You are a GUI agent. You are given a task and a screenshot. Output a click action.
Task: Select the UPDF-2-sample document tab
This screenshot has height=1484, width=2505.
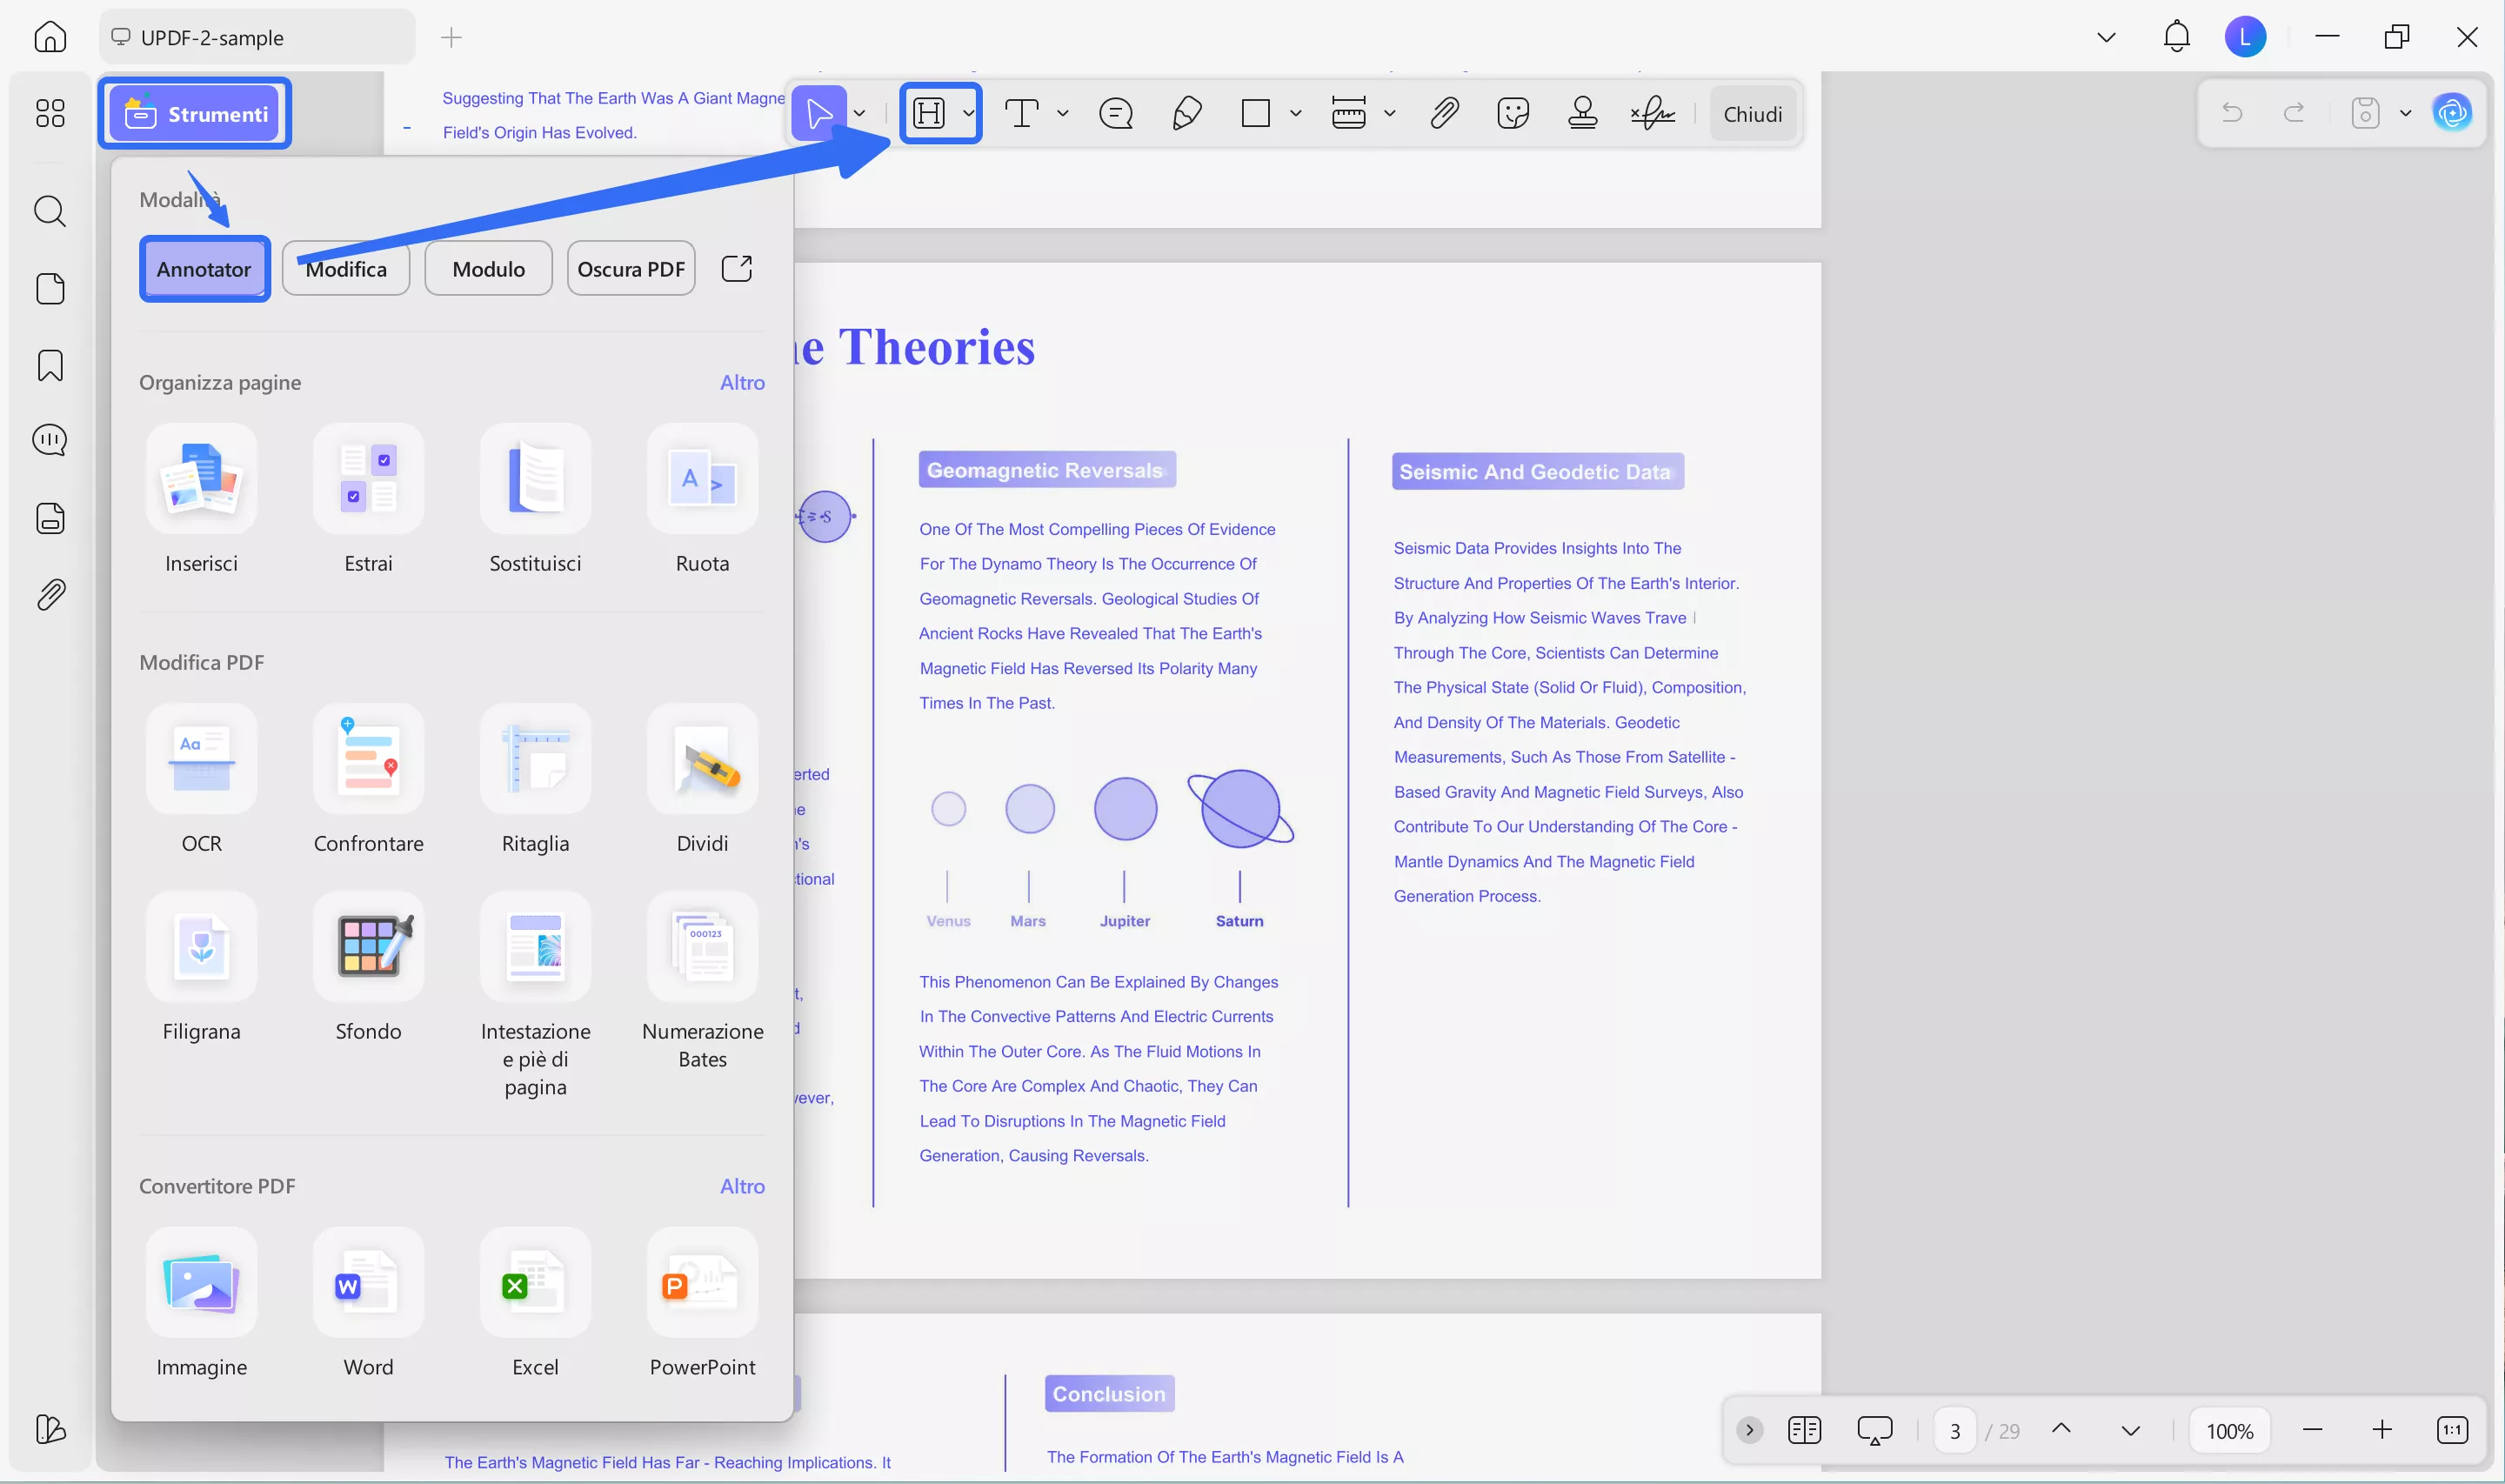256,38
